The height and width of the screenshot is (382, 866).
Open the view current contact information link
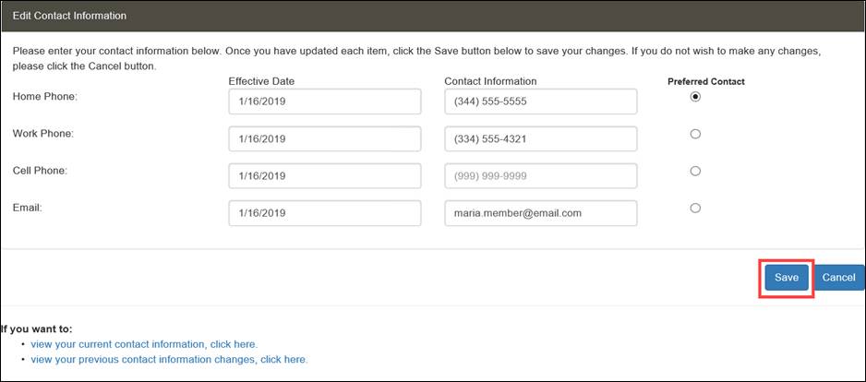144,344
